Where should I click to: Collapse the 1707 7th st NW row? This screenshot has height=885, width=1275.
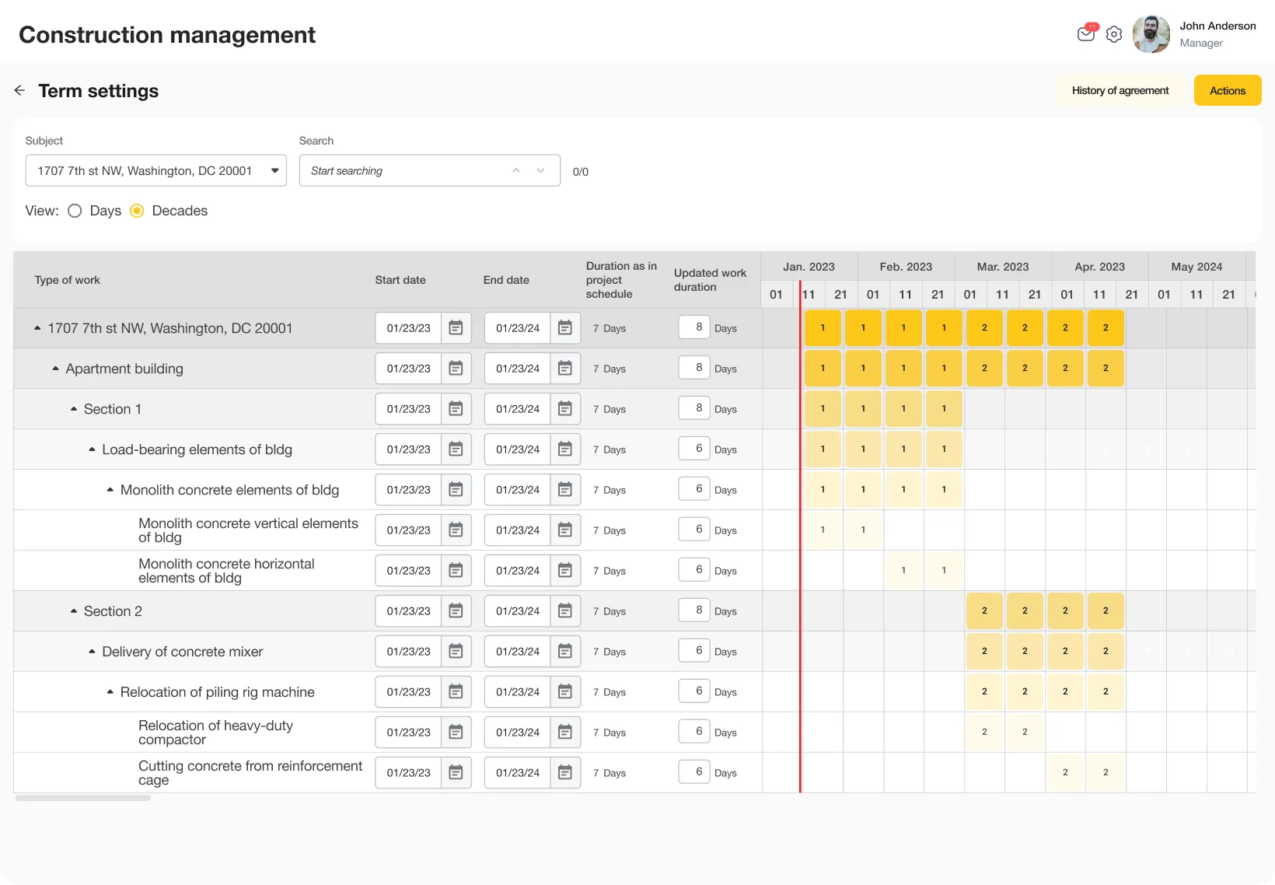pos(37,328)
